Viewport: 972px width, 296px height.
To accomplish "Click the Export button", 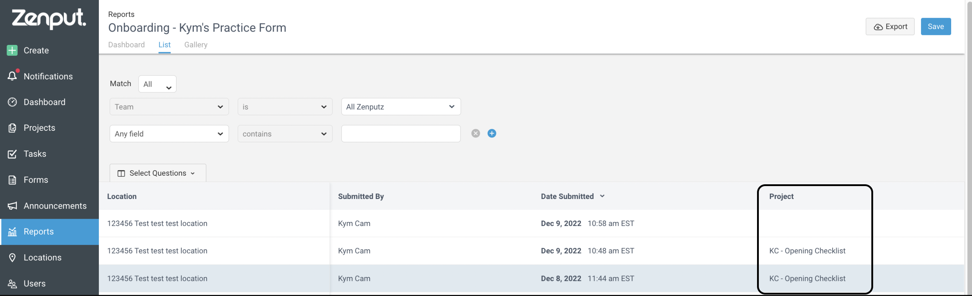I will (890, 26).
